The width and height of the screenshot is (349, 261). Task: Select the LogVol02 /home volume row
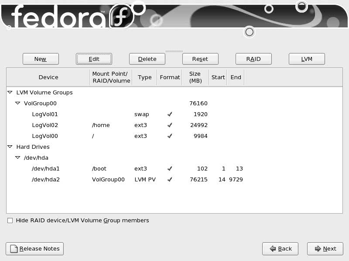tap(174, 125)
